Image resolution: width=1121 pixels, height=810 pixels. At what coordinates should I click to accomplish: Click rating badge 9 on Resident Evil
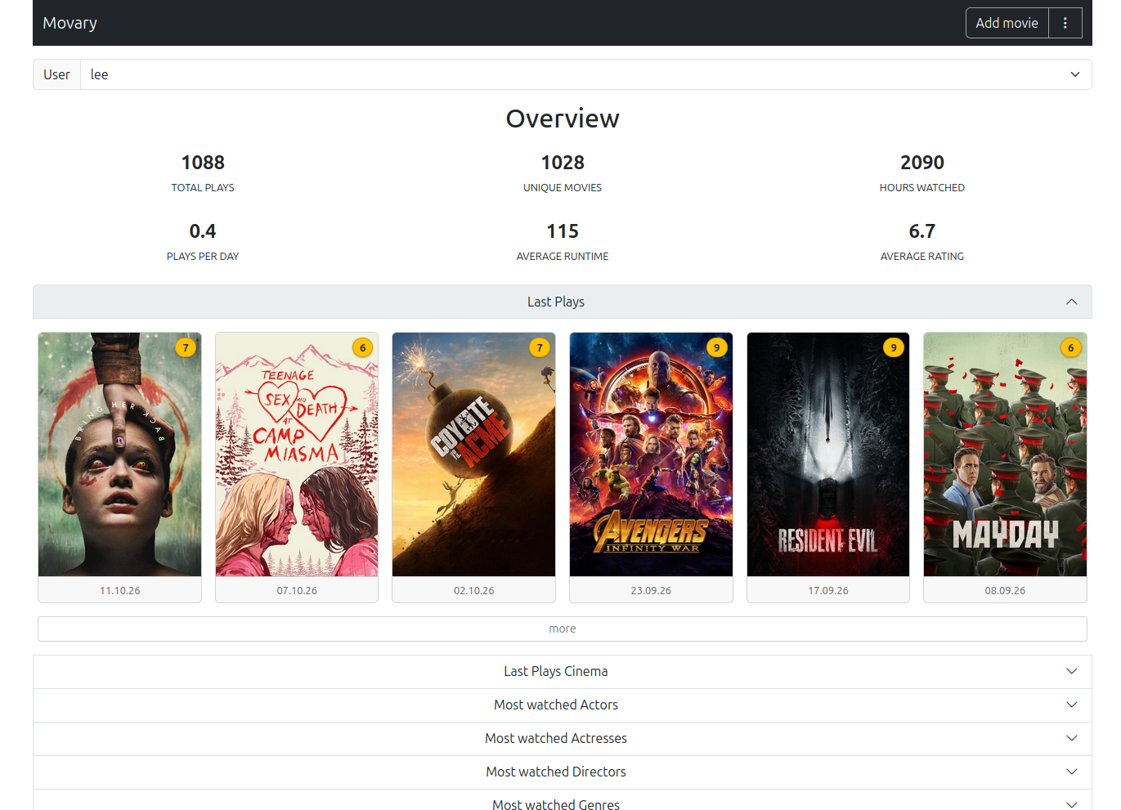point(894,347)
